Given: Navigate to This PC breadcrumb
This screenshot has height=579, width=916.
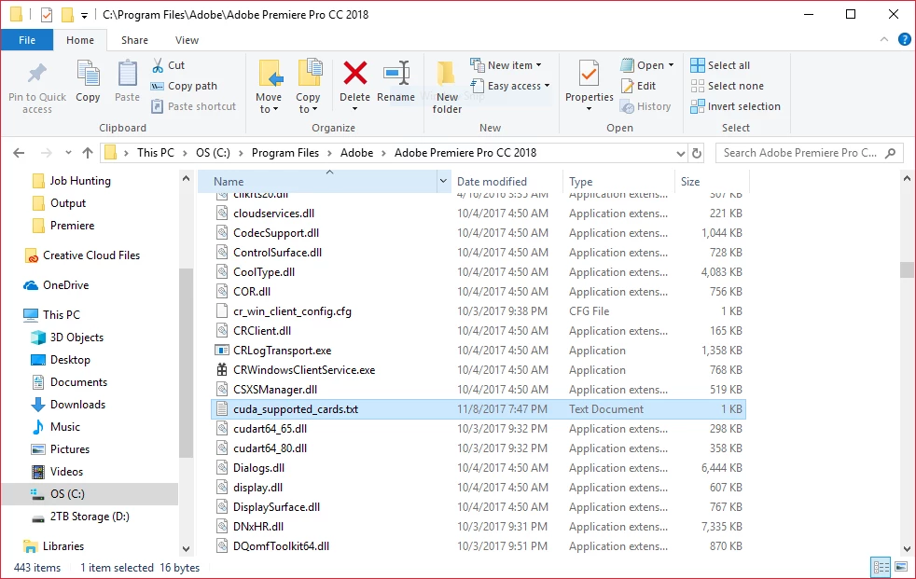Looking at the screenshot, I should [156, 153].
